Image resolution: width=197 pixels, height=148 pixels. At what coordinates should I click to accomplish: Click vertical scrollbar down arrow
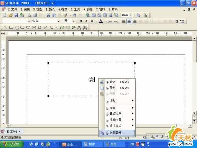pos(194,113)
